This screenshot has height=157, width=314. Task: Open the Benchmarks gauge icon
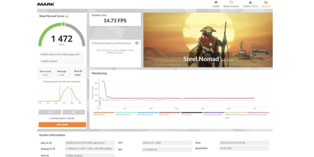click(x=231, y=3)
